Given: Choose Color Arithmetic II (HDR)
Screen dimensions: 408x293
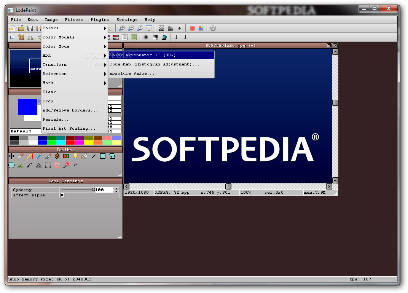Looking at the screenshot, I should point(161,55).
